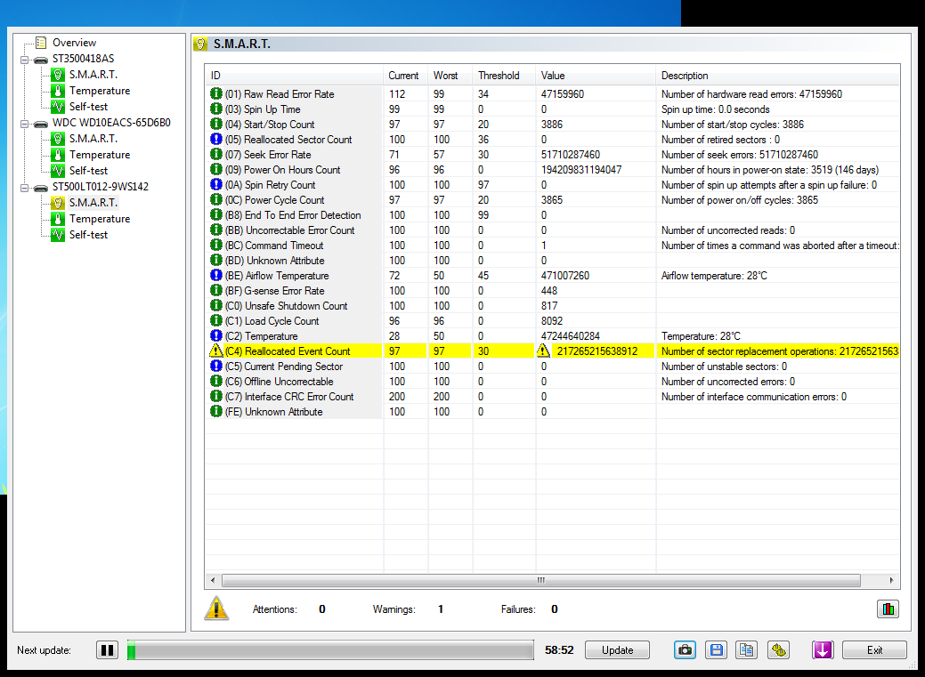Collapse the ST3500418AS drive node

(24, 60)
